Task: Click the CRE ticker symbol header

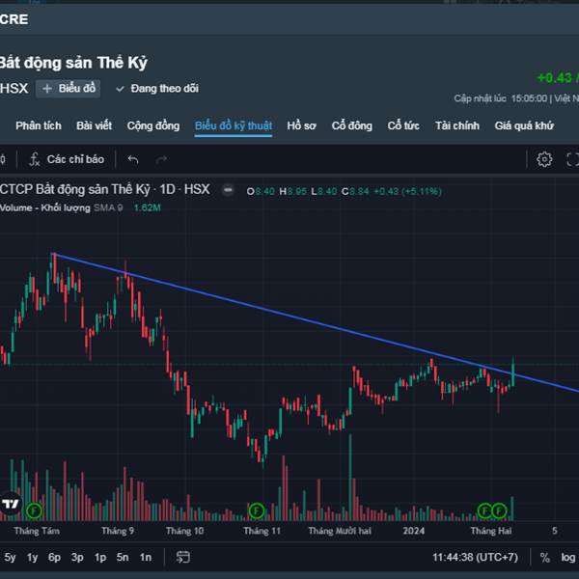Action: 14,19
